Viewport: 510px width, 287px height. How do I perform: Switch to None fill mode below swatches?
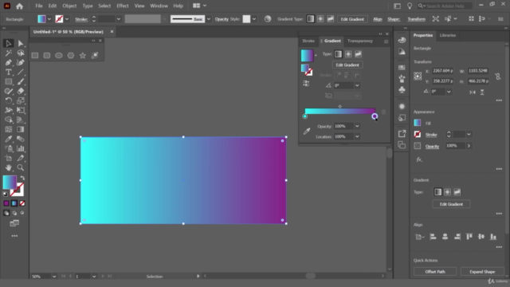pyautogui.click(x=22, y=203)
